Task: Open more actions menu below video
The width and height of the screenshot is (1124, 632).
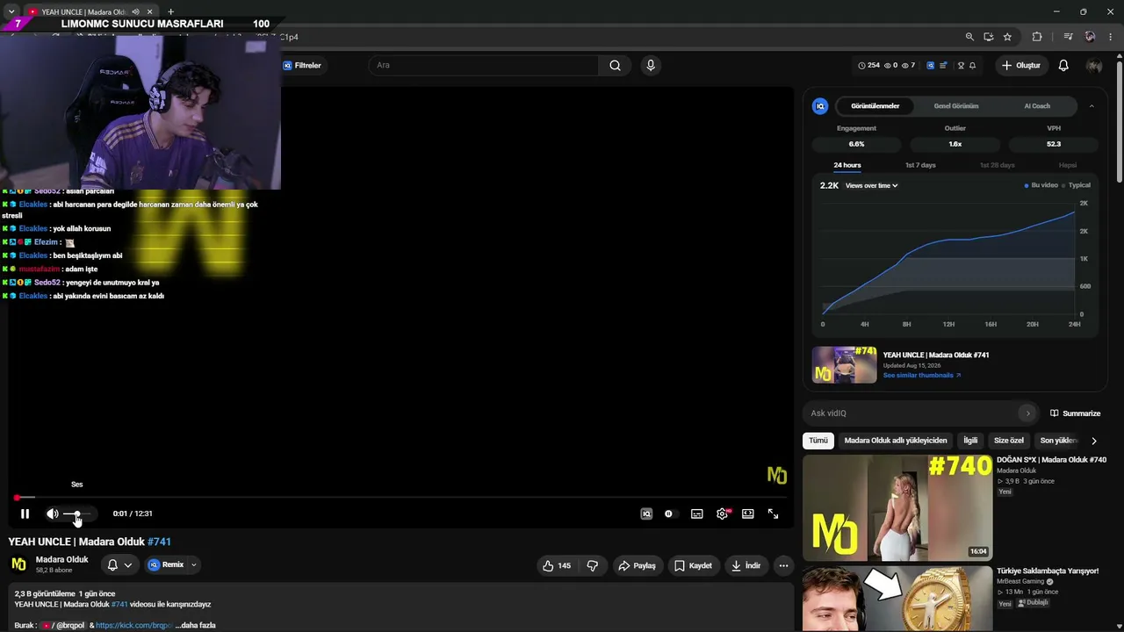Action: click(783, 565)
